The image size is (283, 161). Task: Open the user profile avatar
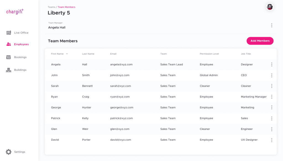click(270, 7)
